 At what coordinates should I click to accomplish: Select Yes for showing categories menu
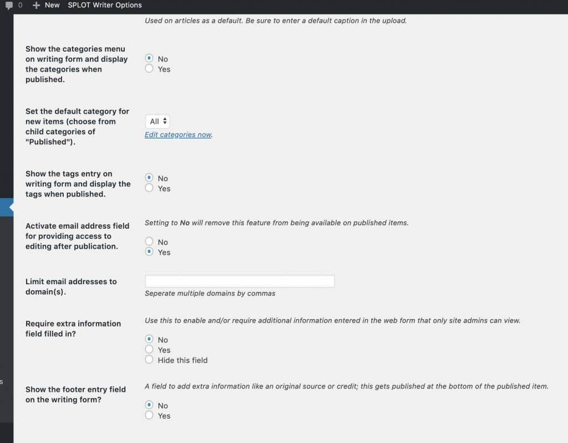click(149, 69)
